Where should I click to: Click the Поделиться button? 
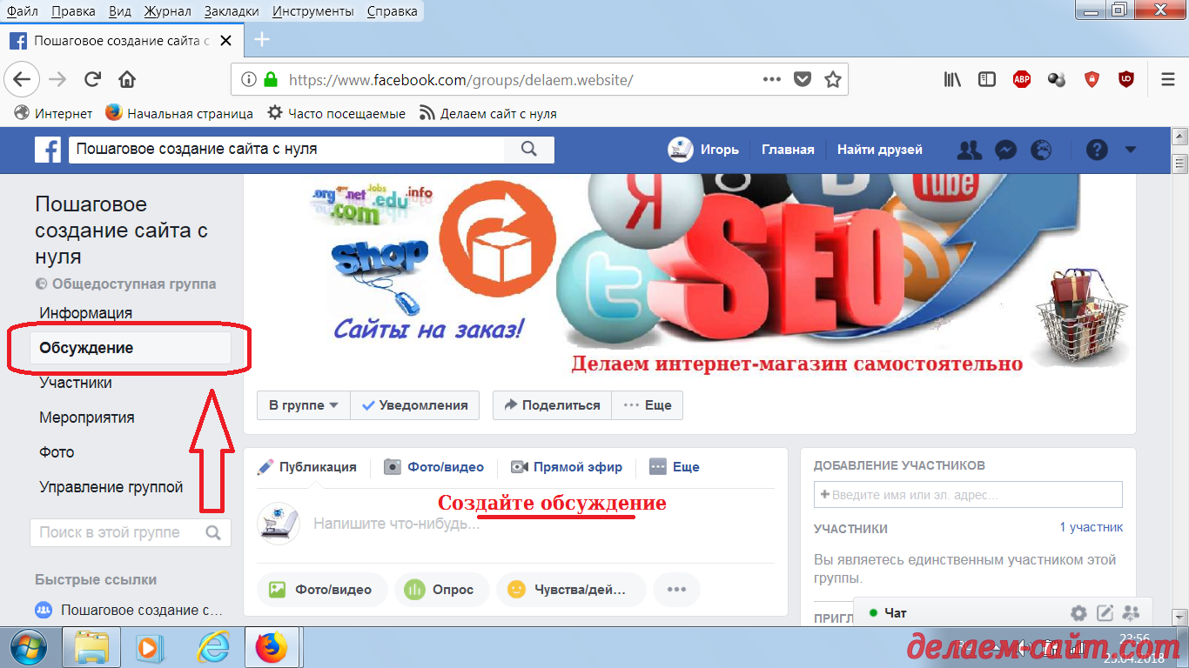[x=552, y=405]
